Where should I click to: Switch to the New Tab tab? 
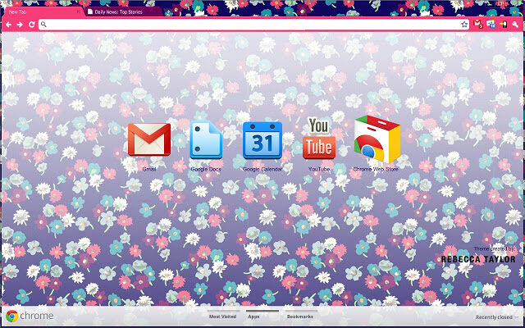42,11
